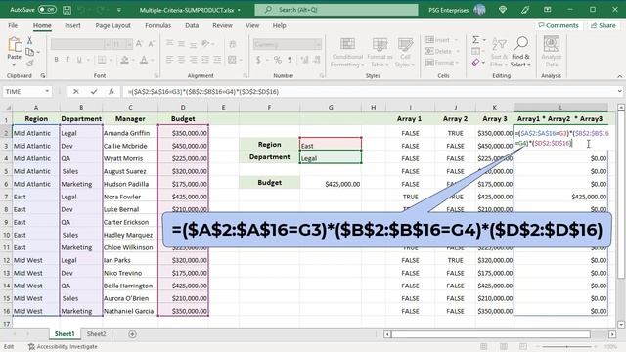Click the Center align icon
The width and height of the screenshot is (626, 352).
coord(181,60)
